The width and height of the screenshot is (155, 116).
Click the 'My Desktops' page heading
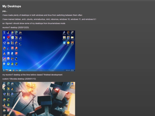tap(12, 6)
